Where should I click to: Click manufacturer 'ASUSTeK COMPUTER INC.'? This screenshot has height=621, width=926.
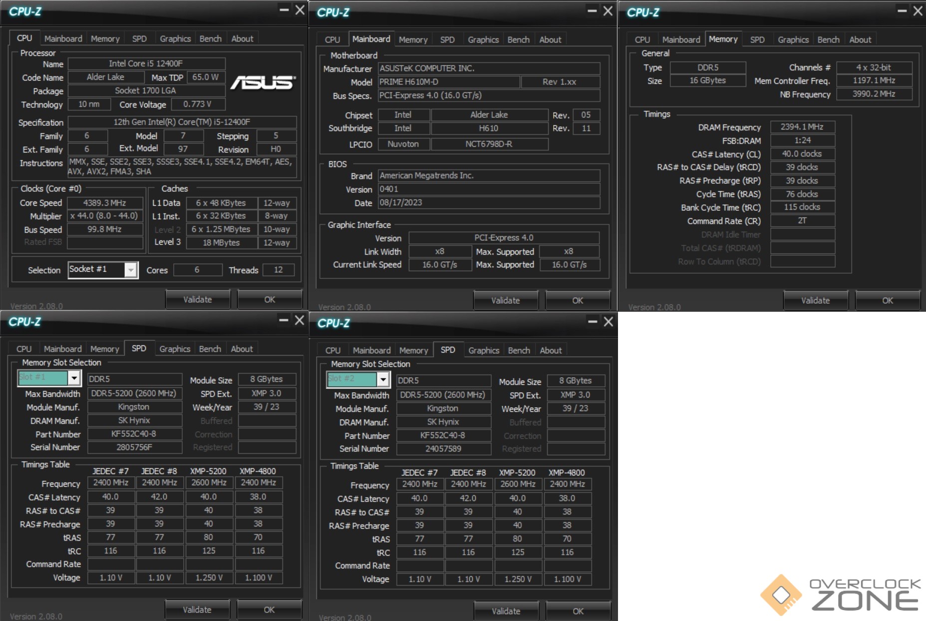(x=489, y=68)
